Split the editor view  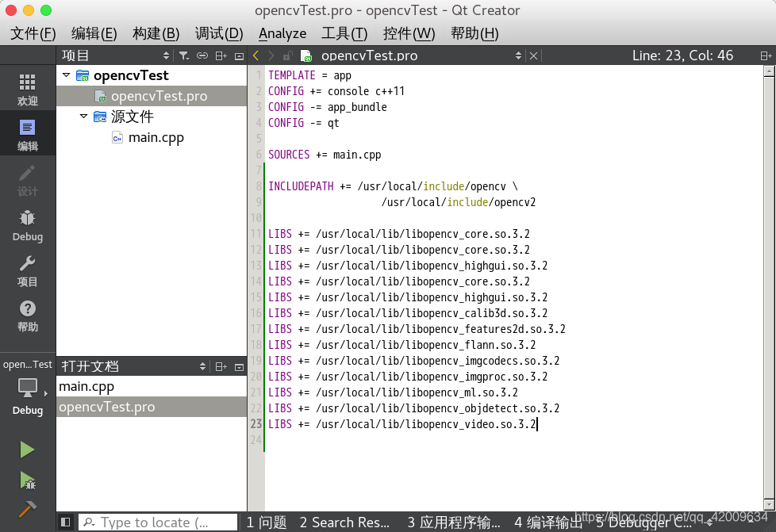tap(766, 55)
